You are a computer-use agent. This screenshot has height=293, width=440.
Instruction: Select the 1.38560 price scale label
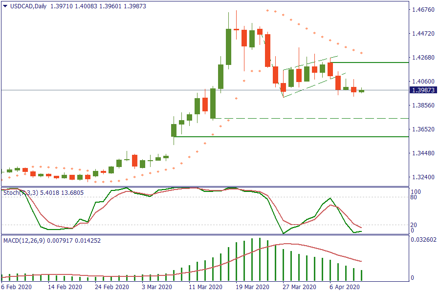(423, 105)
